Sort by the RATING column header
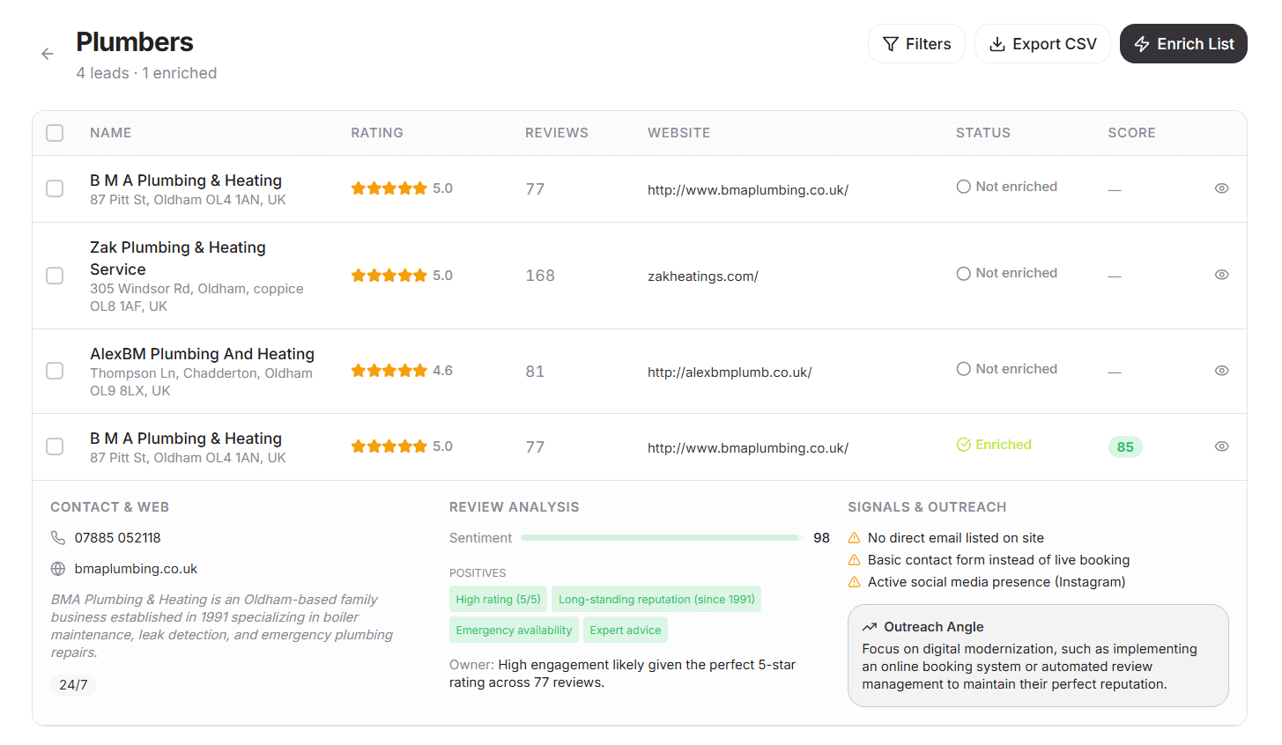 pyautogui.click(x=377, y=133)
